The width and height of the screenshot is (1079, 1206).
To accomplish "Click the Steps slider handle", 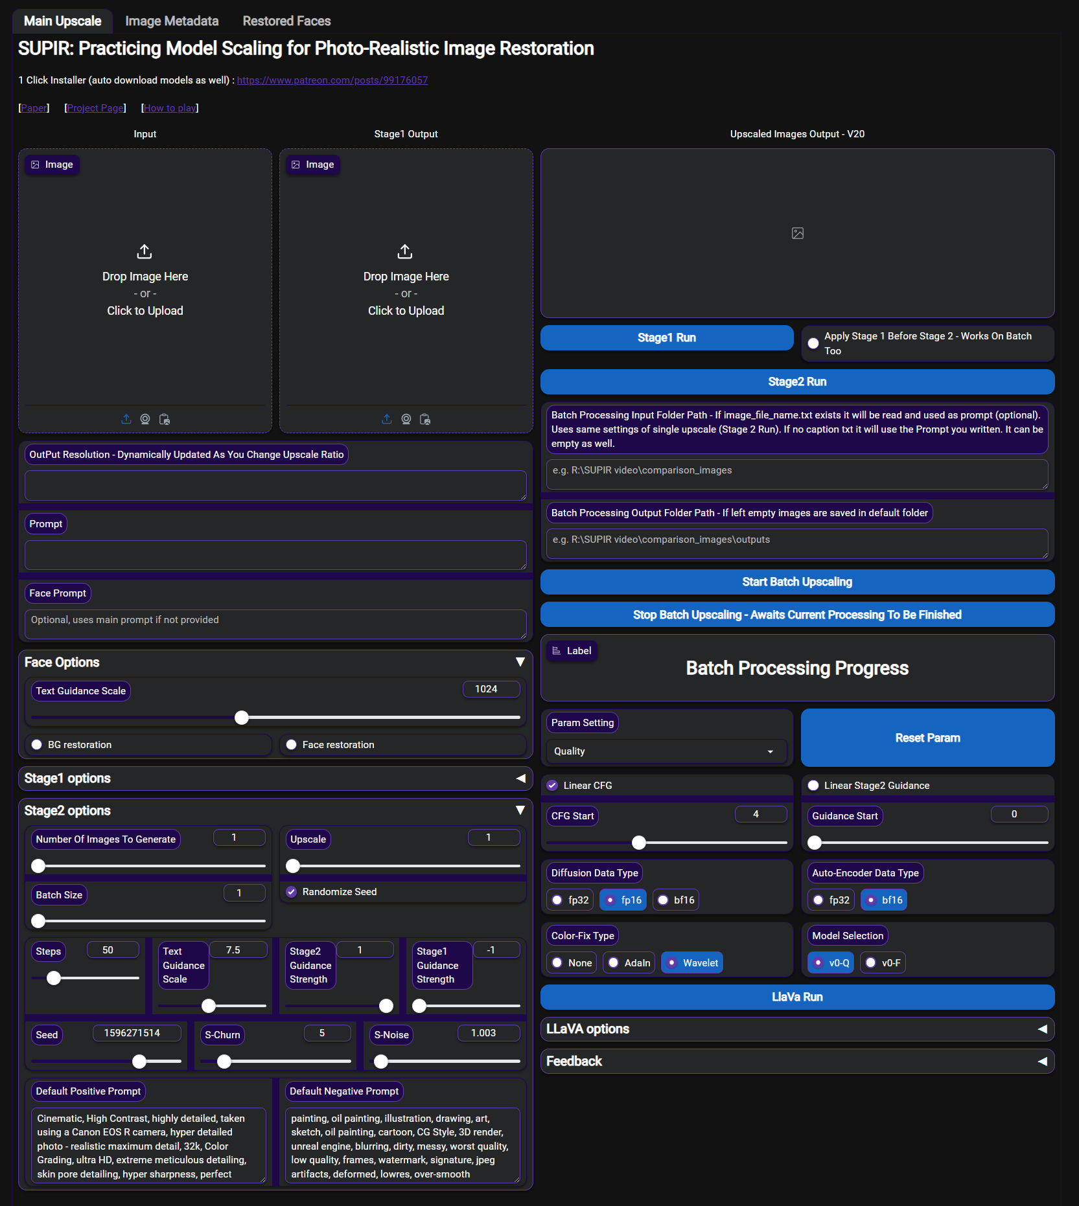I will (54, 978).
